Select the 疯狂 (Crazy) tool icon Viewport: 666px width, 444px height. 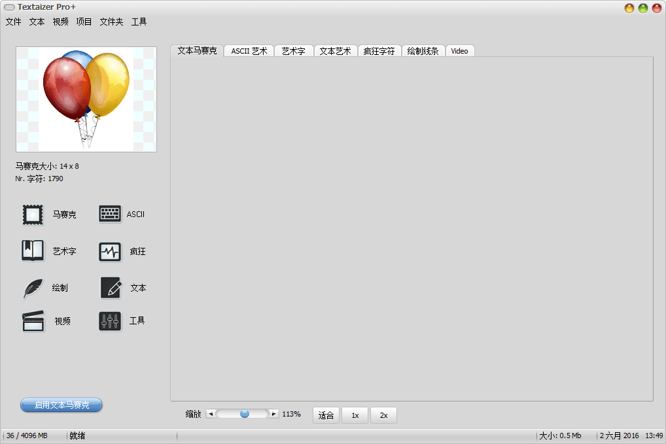[110, 251]
